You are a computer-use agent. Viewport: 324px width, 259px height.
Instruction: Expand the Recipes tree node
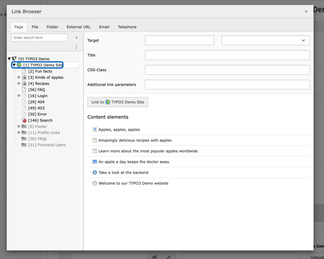coord(19,83)
